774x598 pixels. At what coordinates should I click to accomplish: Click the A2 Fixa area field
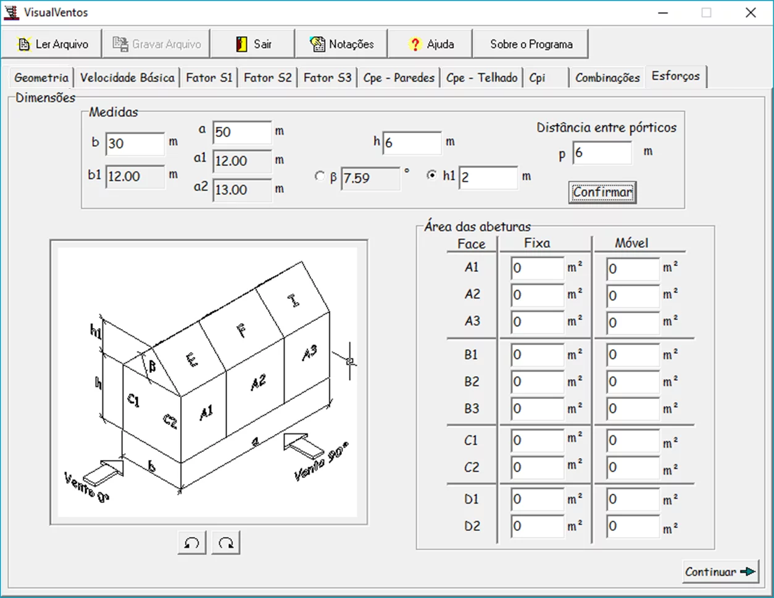538,295
